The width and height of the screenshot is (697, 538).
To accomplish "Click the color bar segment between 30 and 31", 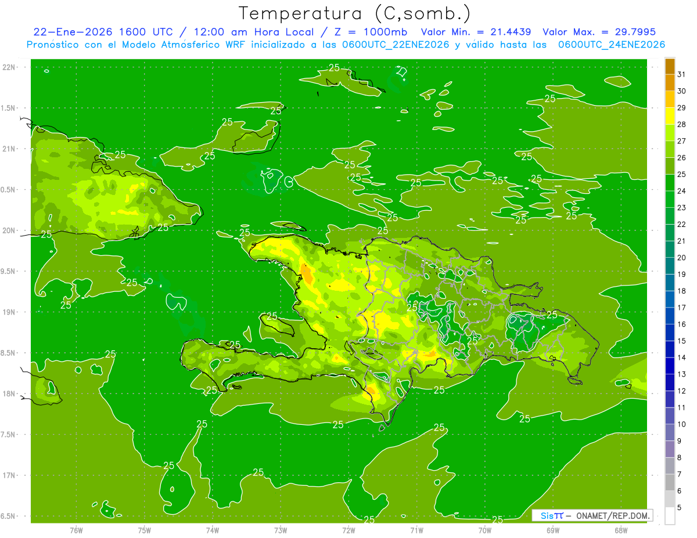I will click(670, 82).
